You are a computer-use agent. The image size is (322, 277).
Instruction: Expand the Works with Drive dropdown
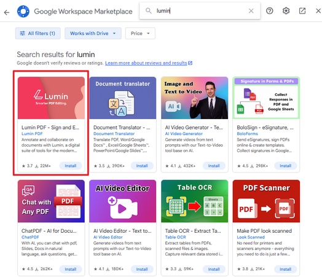pyautogui.click(x=93, y=33)
